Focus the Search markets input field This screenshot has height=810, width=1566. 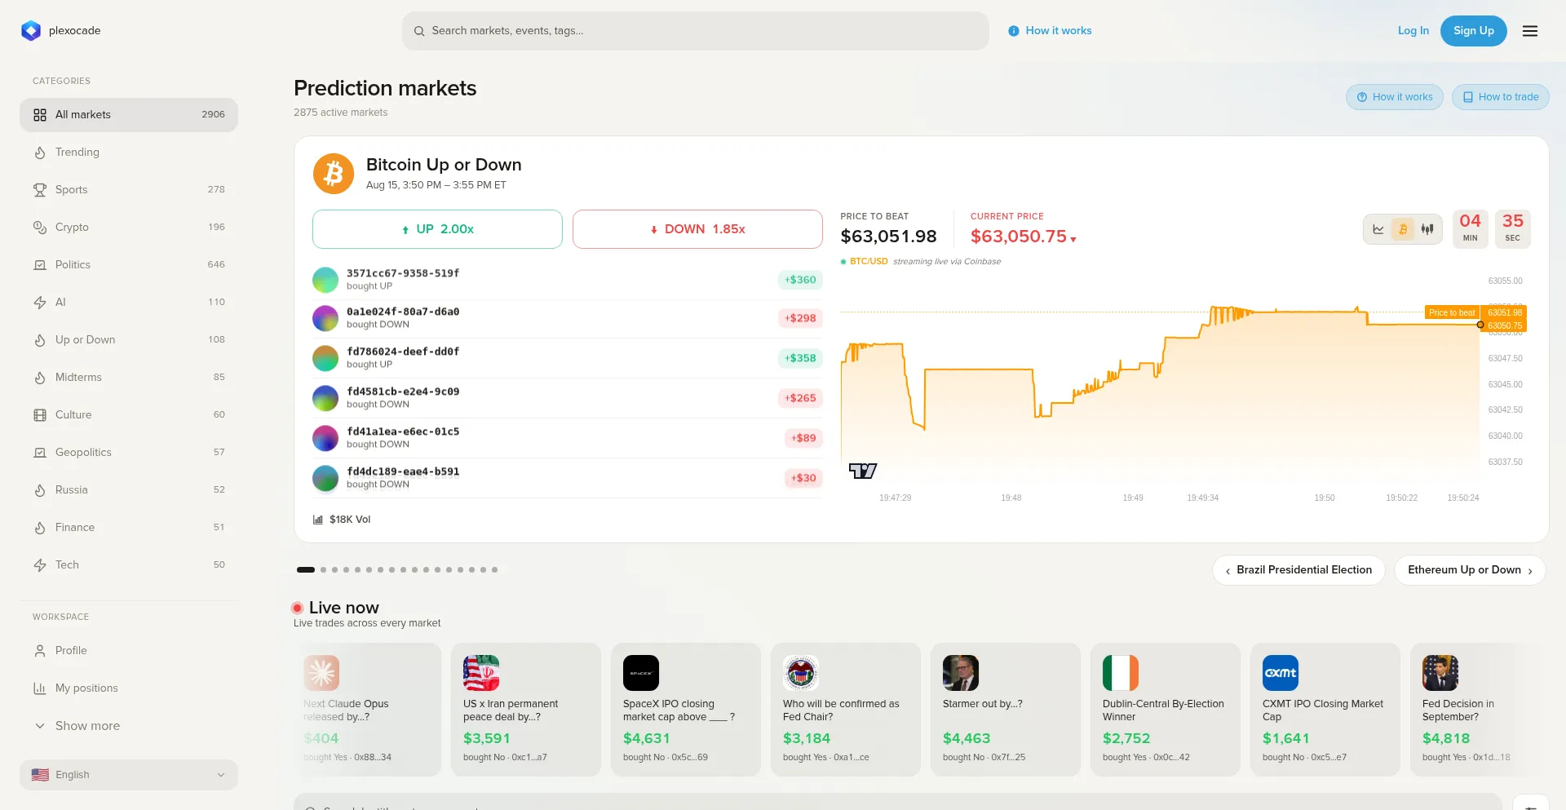(696, 31)
